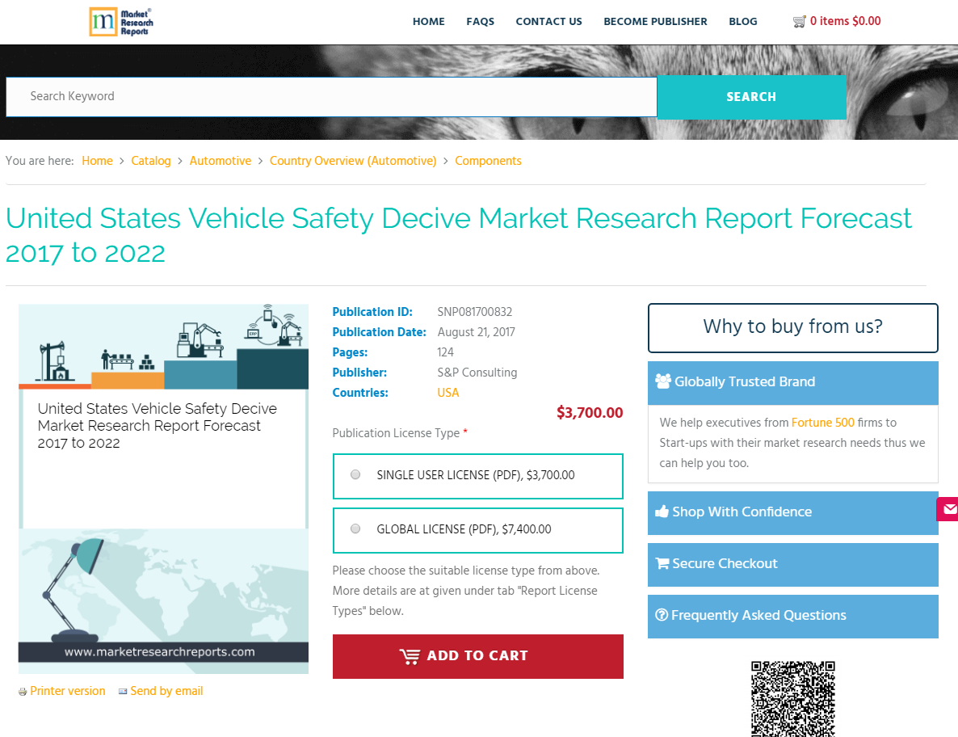Click the Market Research Reports logo
958x737 pixels.
(121, 22)
